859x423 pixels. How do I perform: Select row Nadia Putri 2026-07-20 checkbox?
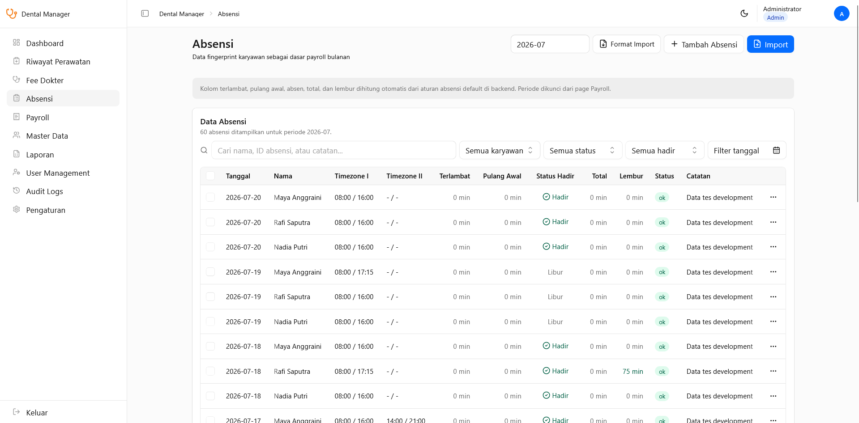click(x=210, y=247)
